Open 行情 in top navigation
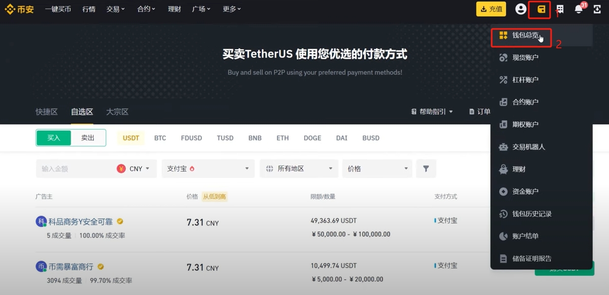Viewport: 609px width, 295px height. [88, 9]
